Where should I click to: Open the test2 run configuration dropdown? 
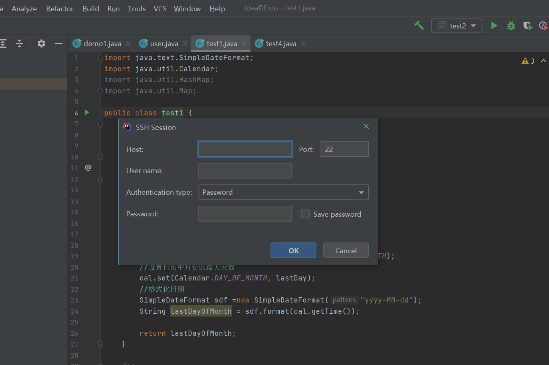[456, 26]
